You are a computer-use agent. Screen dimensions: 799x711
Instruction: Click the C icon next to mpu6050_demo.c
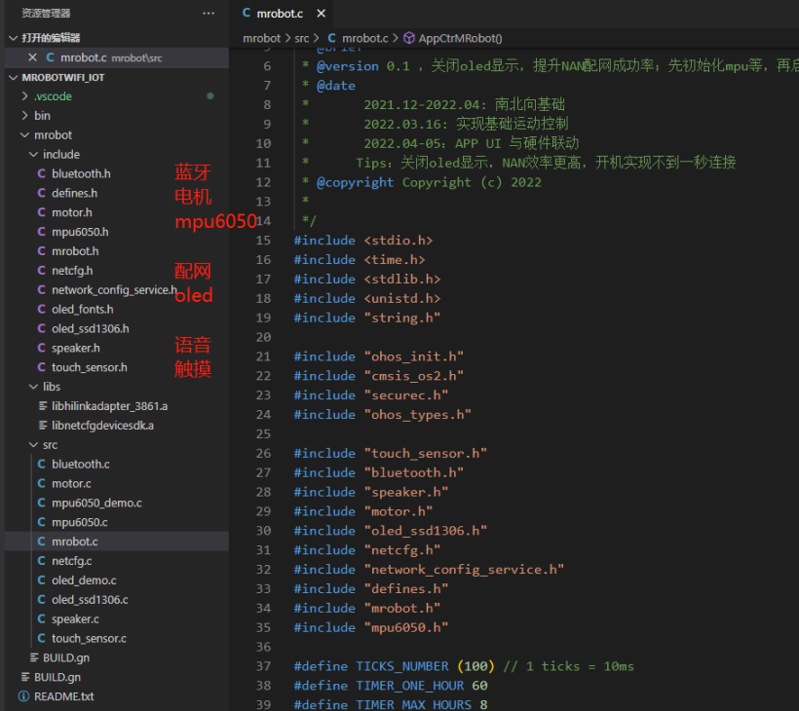[41, 503]
